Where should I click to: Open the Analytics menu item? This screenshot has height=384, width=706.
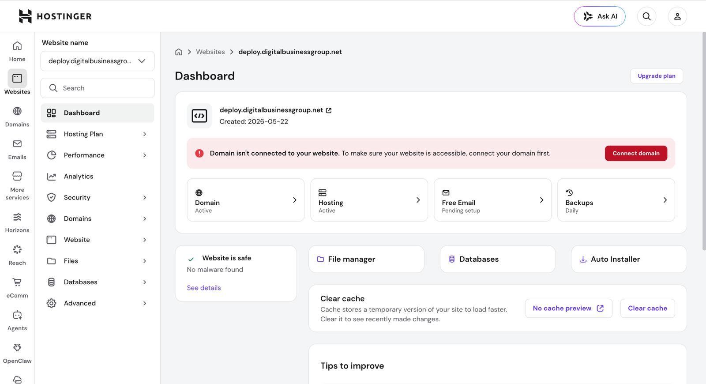(98, 177)
